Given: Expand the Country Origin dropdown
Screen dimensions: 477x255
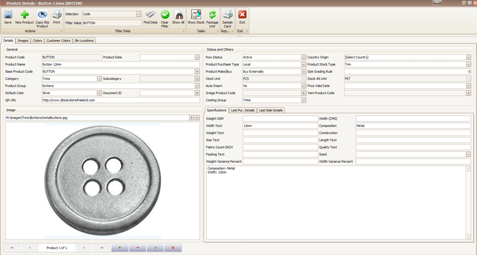Looking at the screenshot, I should tap(468, 57).
